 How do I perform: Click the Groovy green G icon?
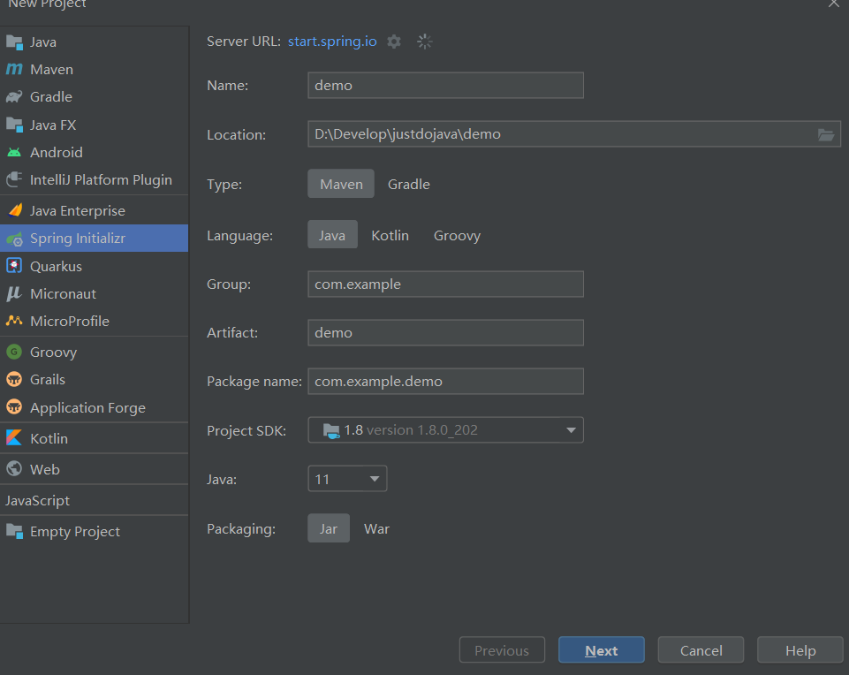(x=14, y=352)
